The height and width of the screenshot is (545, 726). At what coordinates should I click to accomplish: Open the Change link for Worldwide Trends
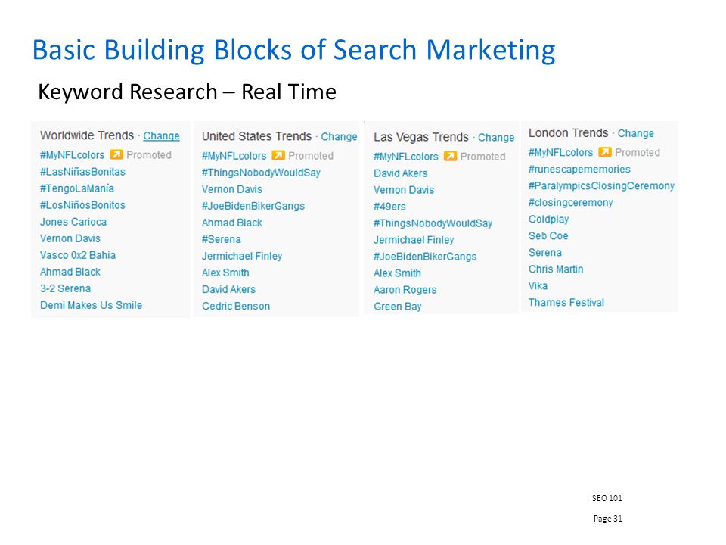[x=161, y=135]
